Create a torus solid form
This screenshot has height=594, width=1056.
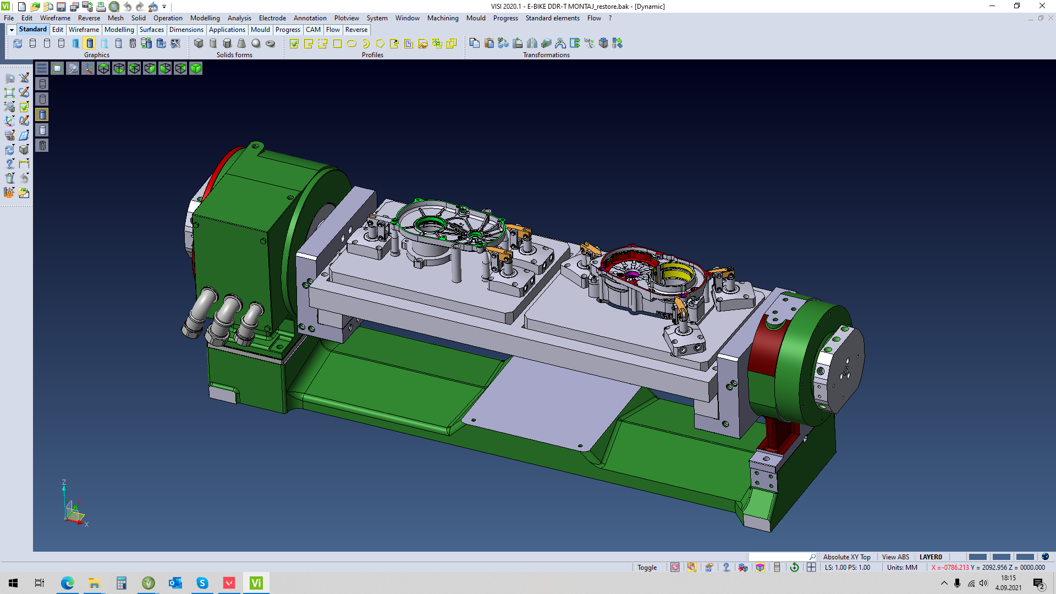[270, 43]
